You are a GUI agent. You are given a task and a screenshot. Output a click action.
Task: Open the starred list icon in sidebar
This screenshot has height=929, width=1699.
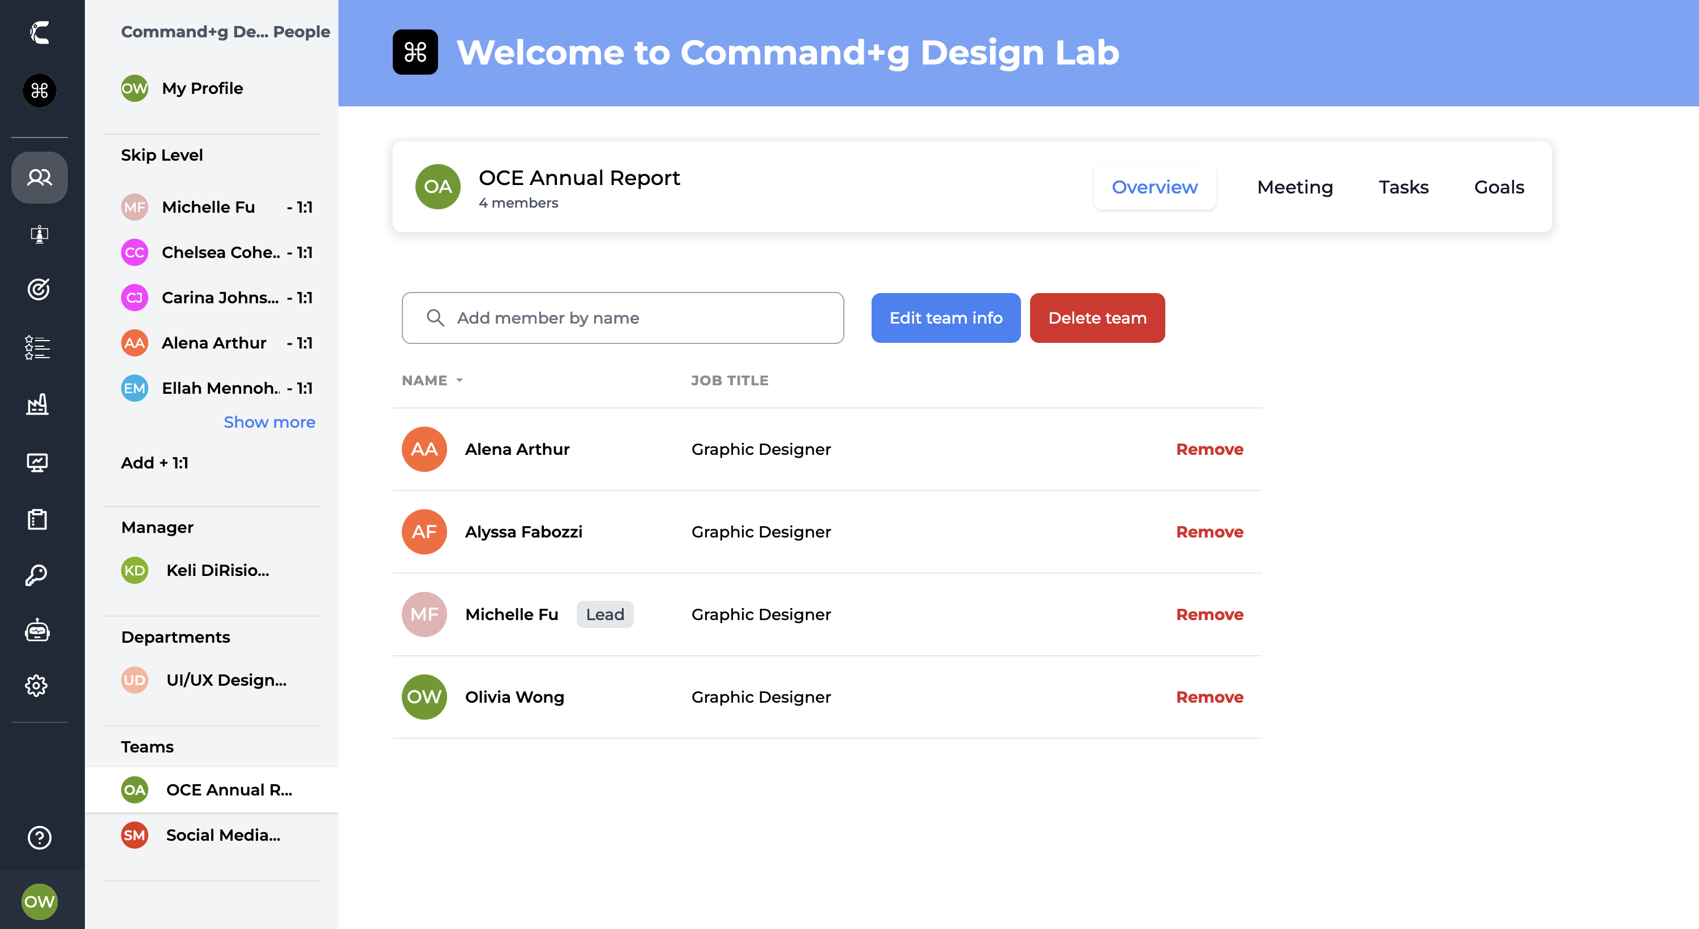click(37, 347)
